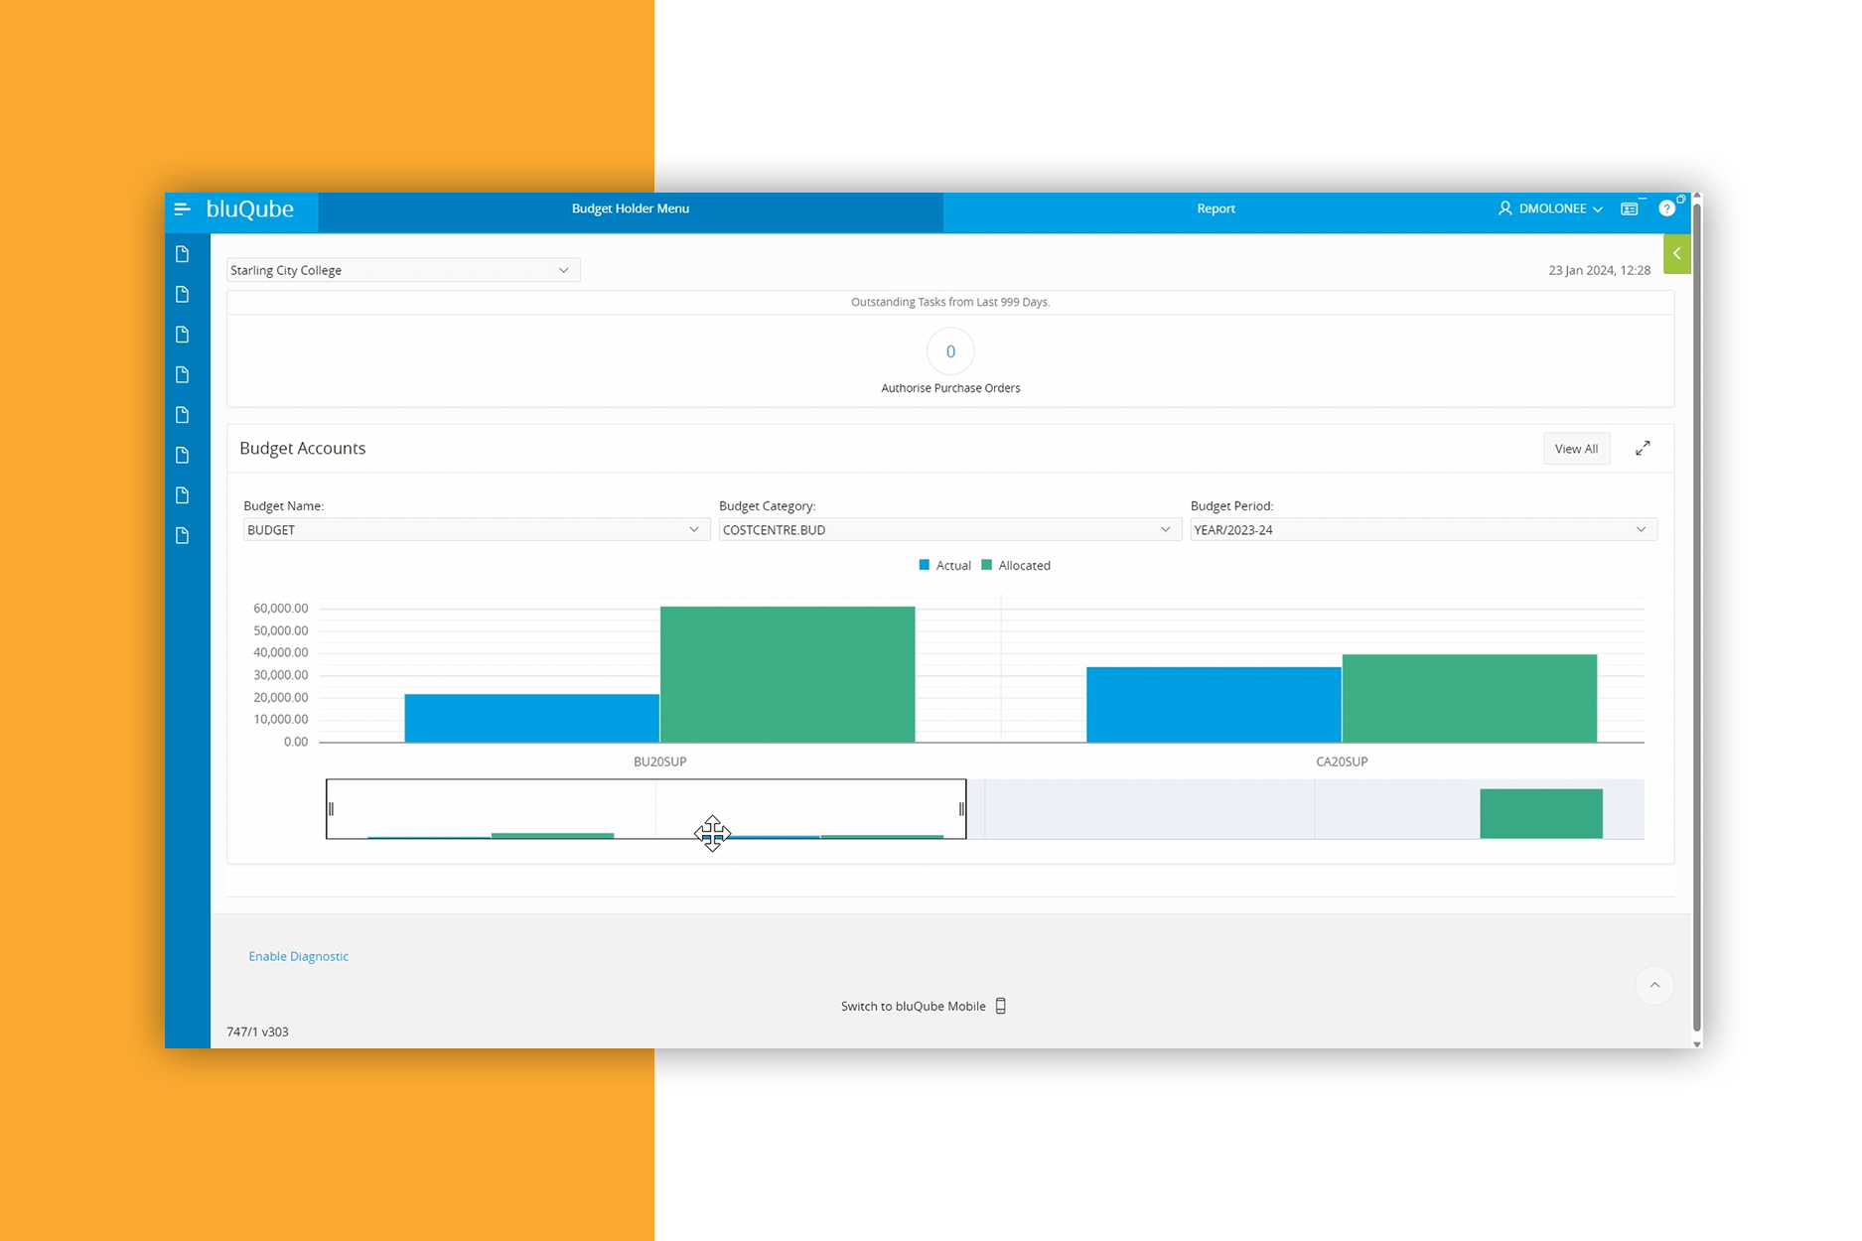Open the Starling City College dropdown

402,270
